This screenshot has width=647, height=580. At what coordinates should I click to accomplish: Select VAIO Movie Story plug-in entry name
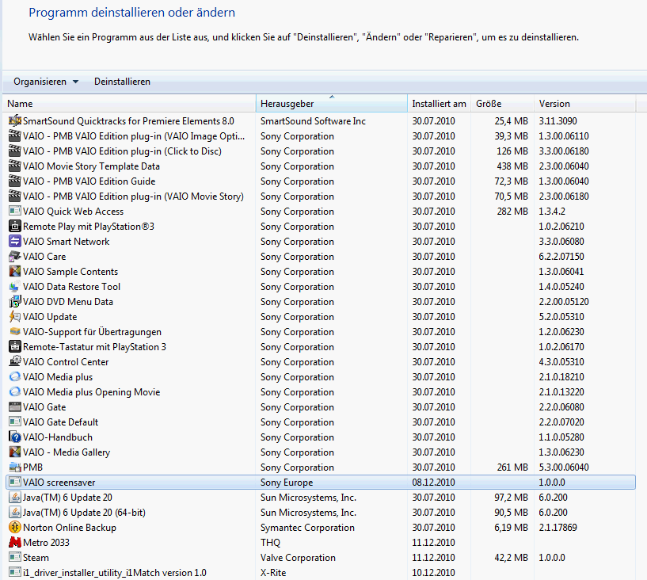(x=133, y=197)
